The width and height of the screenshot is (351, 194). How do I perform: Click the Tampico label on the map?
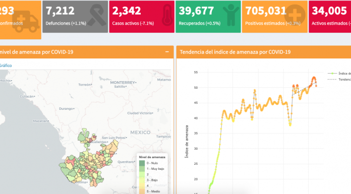(x=163, y=137)
